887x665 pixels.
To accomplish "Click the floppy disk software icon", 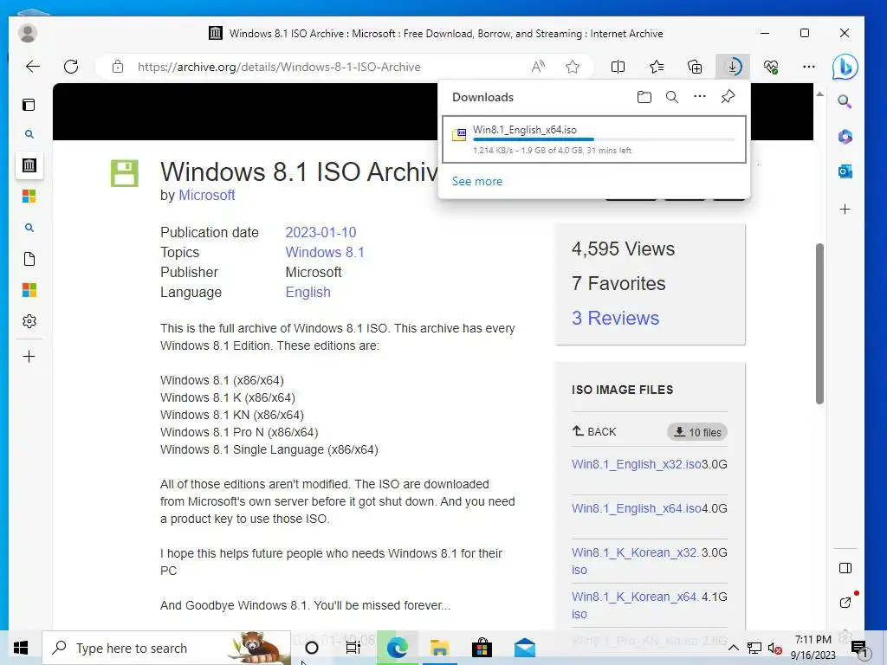I will [125, 173].
